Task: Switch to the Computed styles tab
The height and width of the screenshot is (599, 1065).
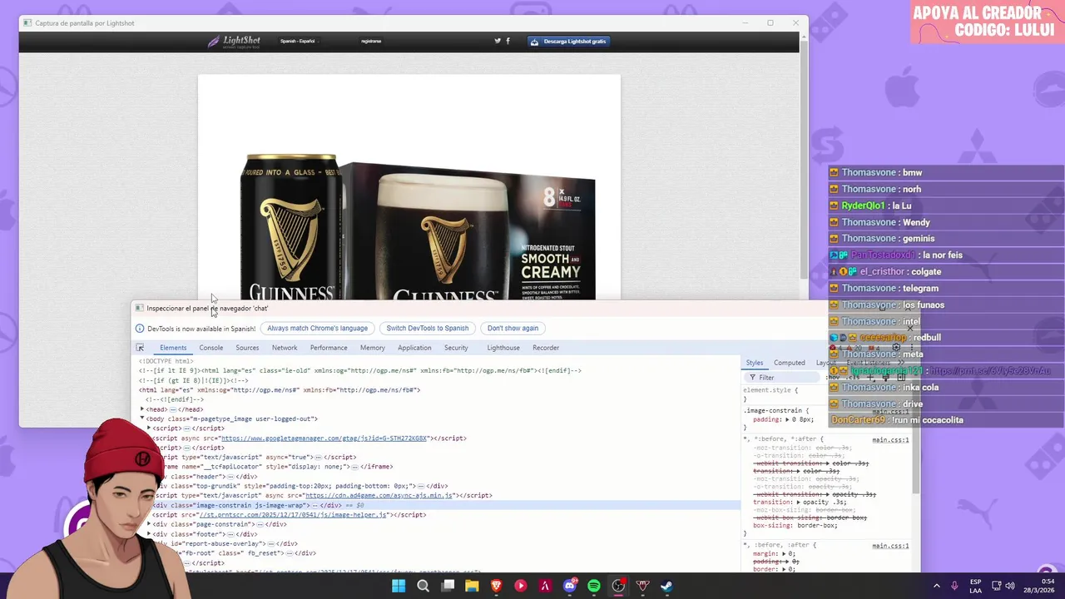Action: (x=790, y=363)
